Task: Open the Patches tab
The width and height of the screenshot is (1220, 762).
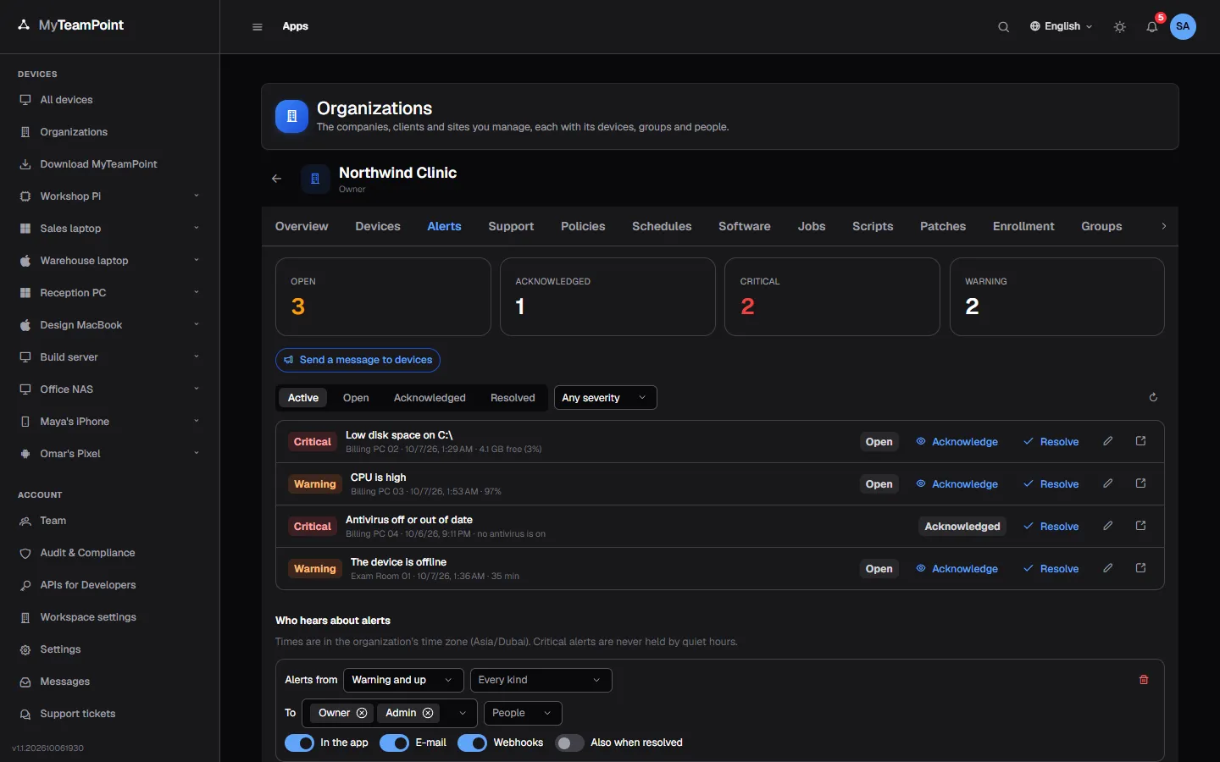Action: pyautogui.click(x=943, y=226)
